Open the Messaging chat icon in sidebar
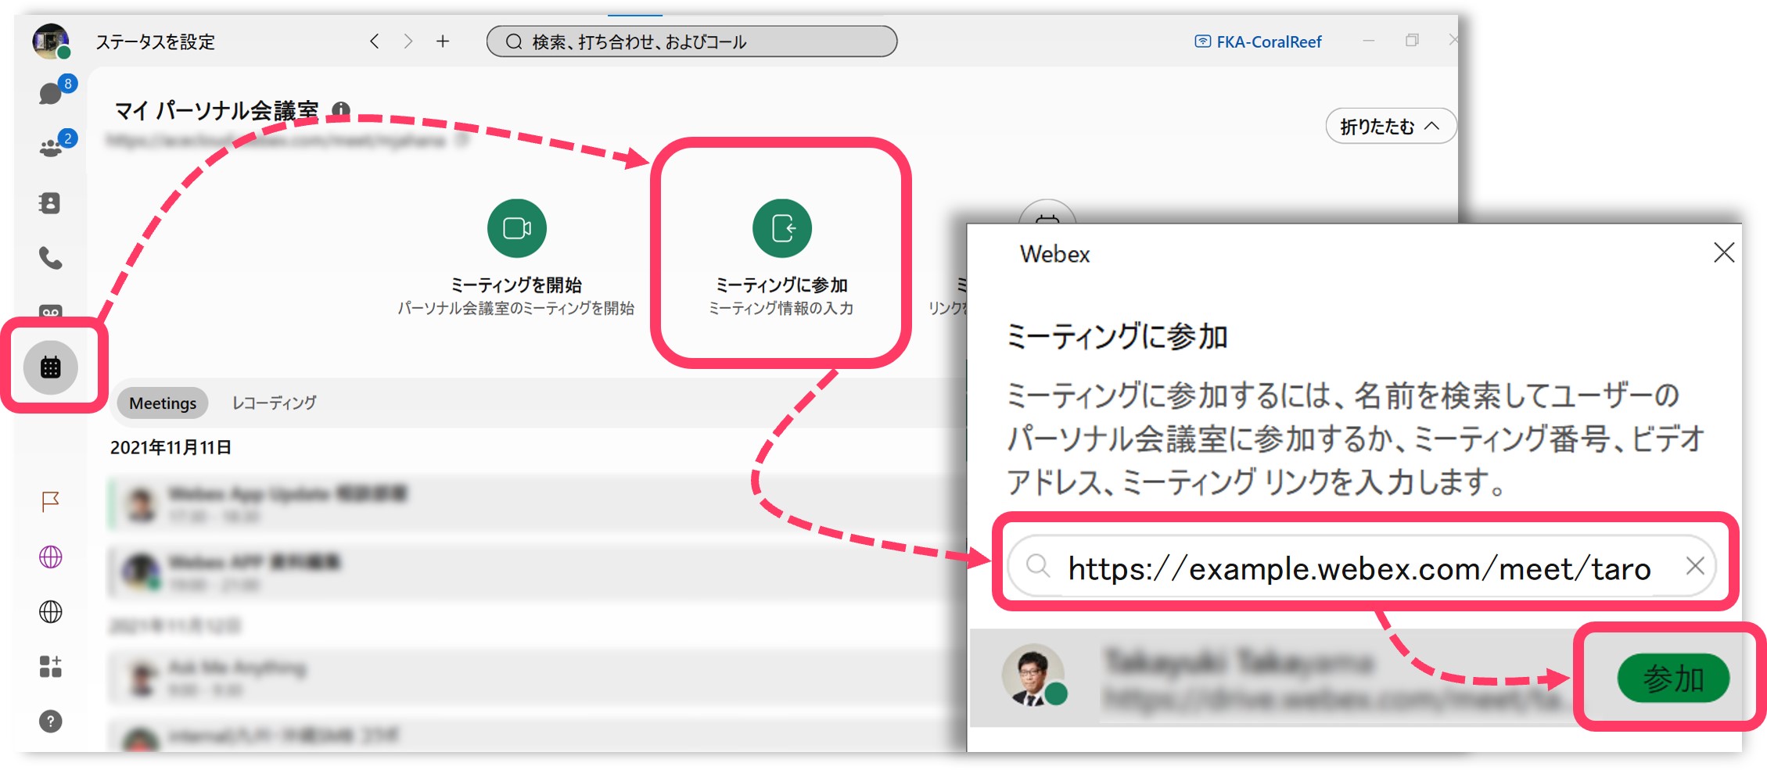The image size is (1767, 770). point(50,94)
